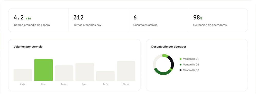Click the Info bar in the chart

coord(105,76)
